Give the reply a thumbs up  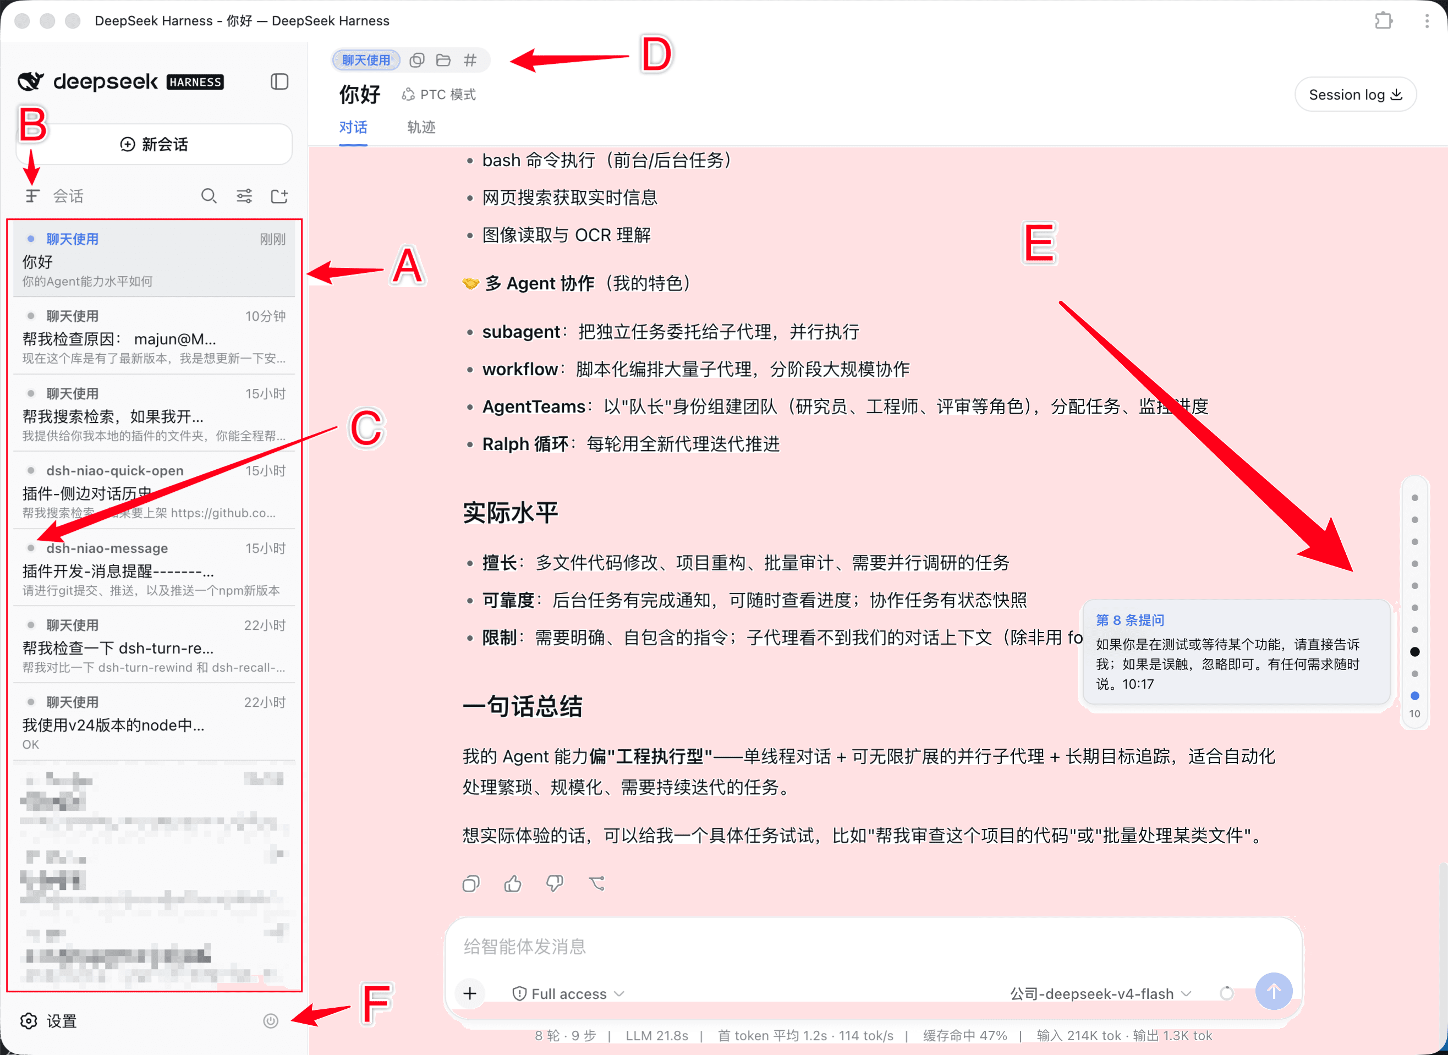tap(513, 884)
